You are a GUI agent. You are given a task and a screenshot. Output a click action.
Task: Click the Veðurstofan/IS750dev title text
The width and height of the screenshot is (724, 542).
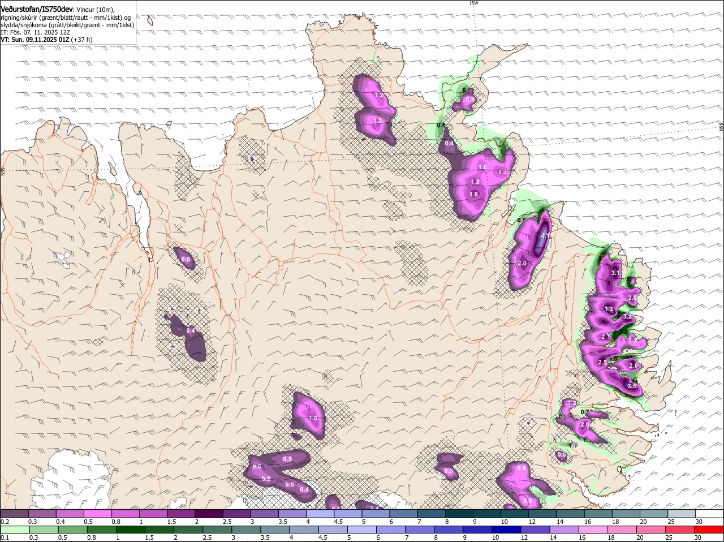click(x=37, y=9)
